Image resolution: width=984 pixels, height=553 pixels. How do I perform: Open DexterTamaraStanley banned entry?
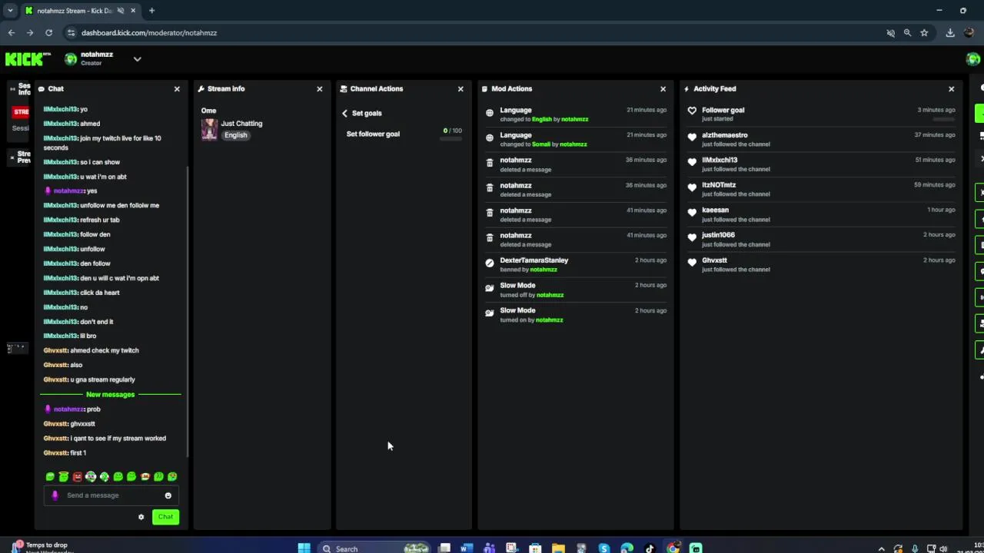575,264
